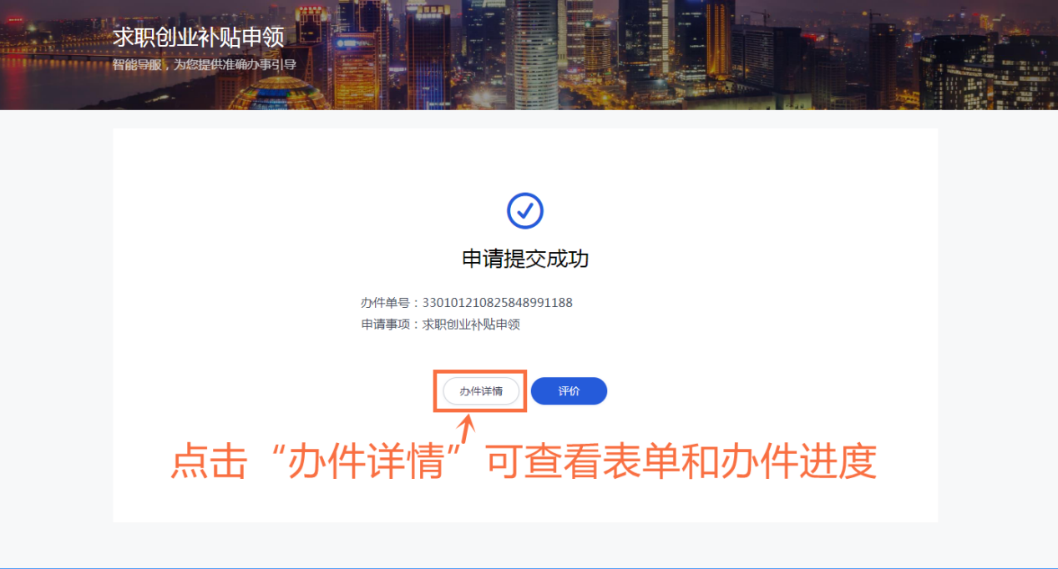Click the orange highlight frame around 办件详情
This screenshot has width=1058, height=569.
(479, 390)
